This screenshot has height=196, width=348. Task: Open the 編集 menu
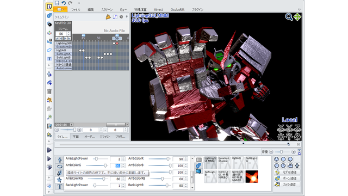click(91, 10)
